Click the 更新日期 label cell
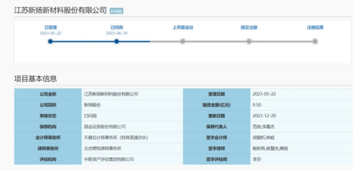The height and width of the screenshot is (172, 355). point(216,116)
